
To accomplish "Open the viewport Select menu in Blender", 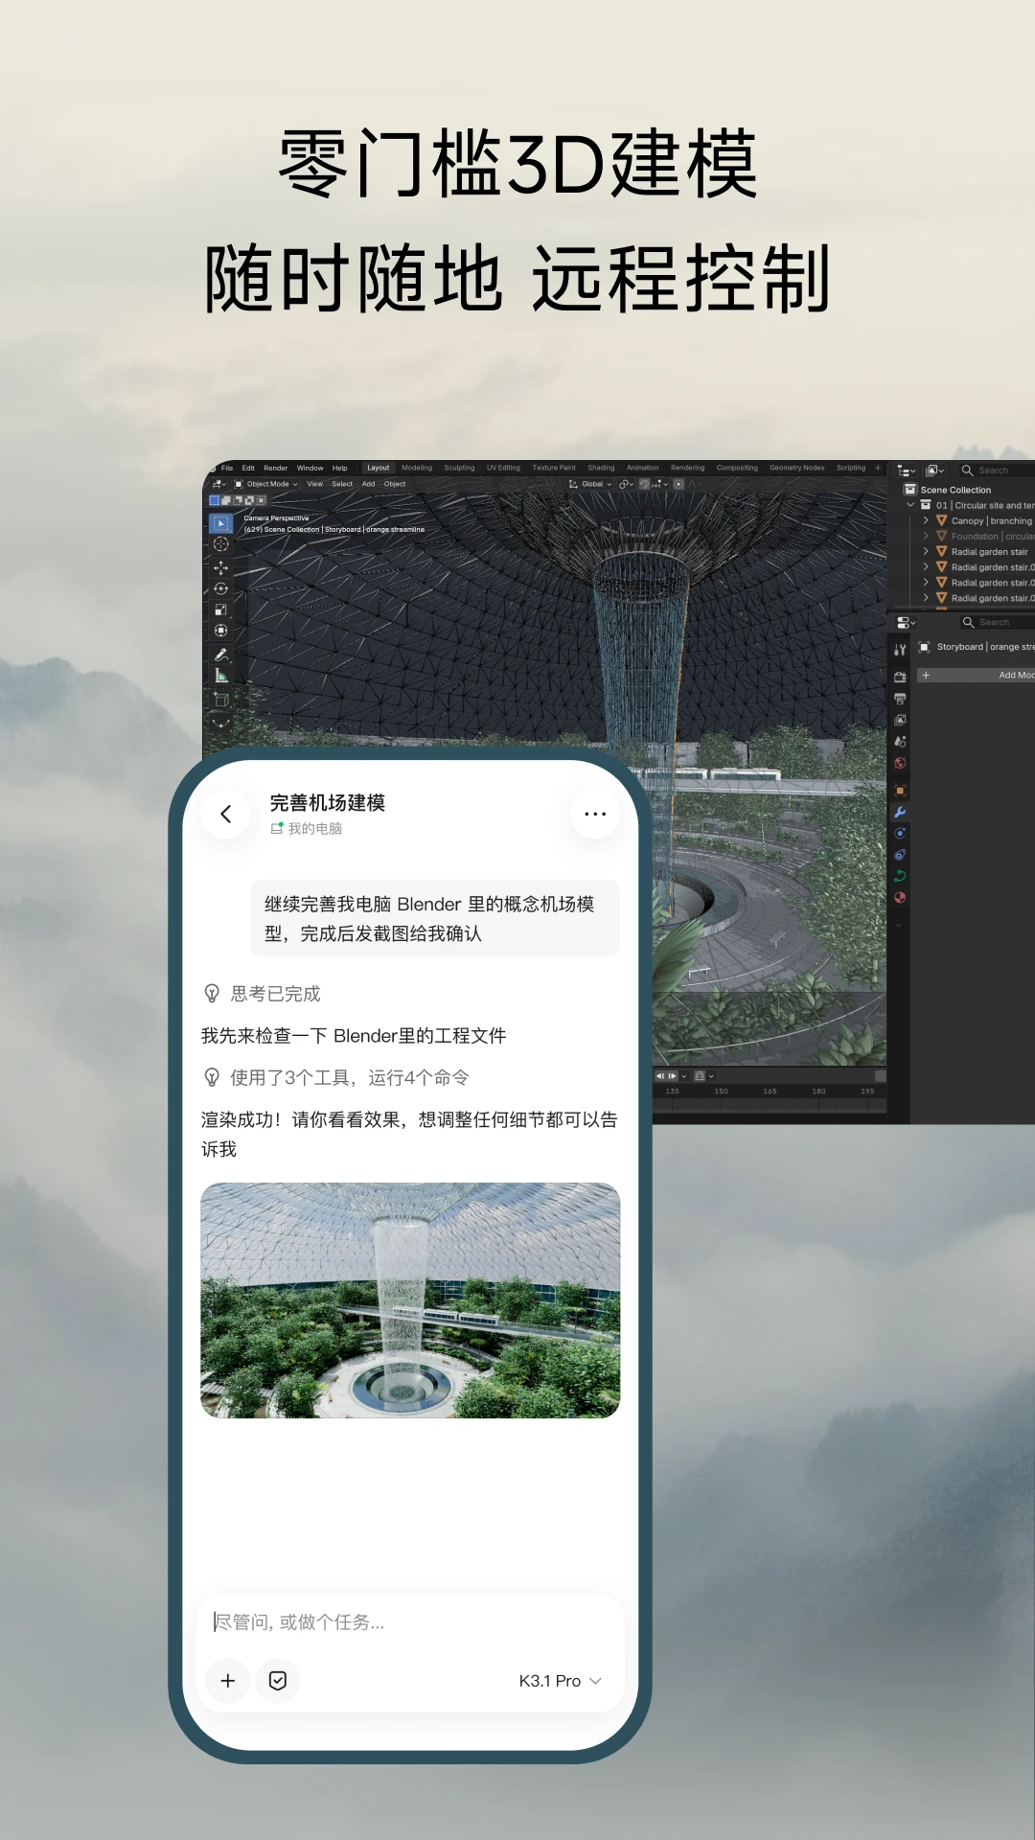I will tap(342, 484).
